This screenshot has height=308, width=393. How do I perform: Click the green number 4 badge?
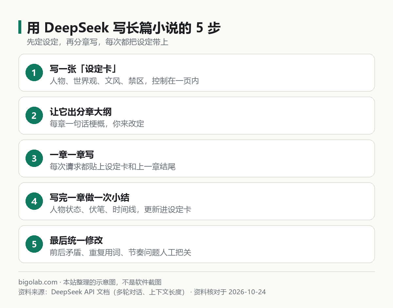click(34, 201)
